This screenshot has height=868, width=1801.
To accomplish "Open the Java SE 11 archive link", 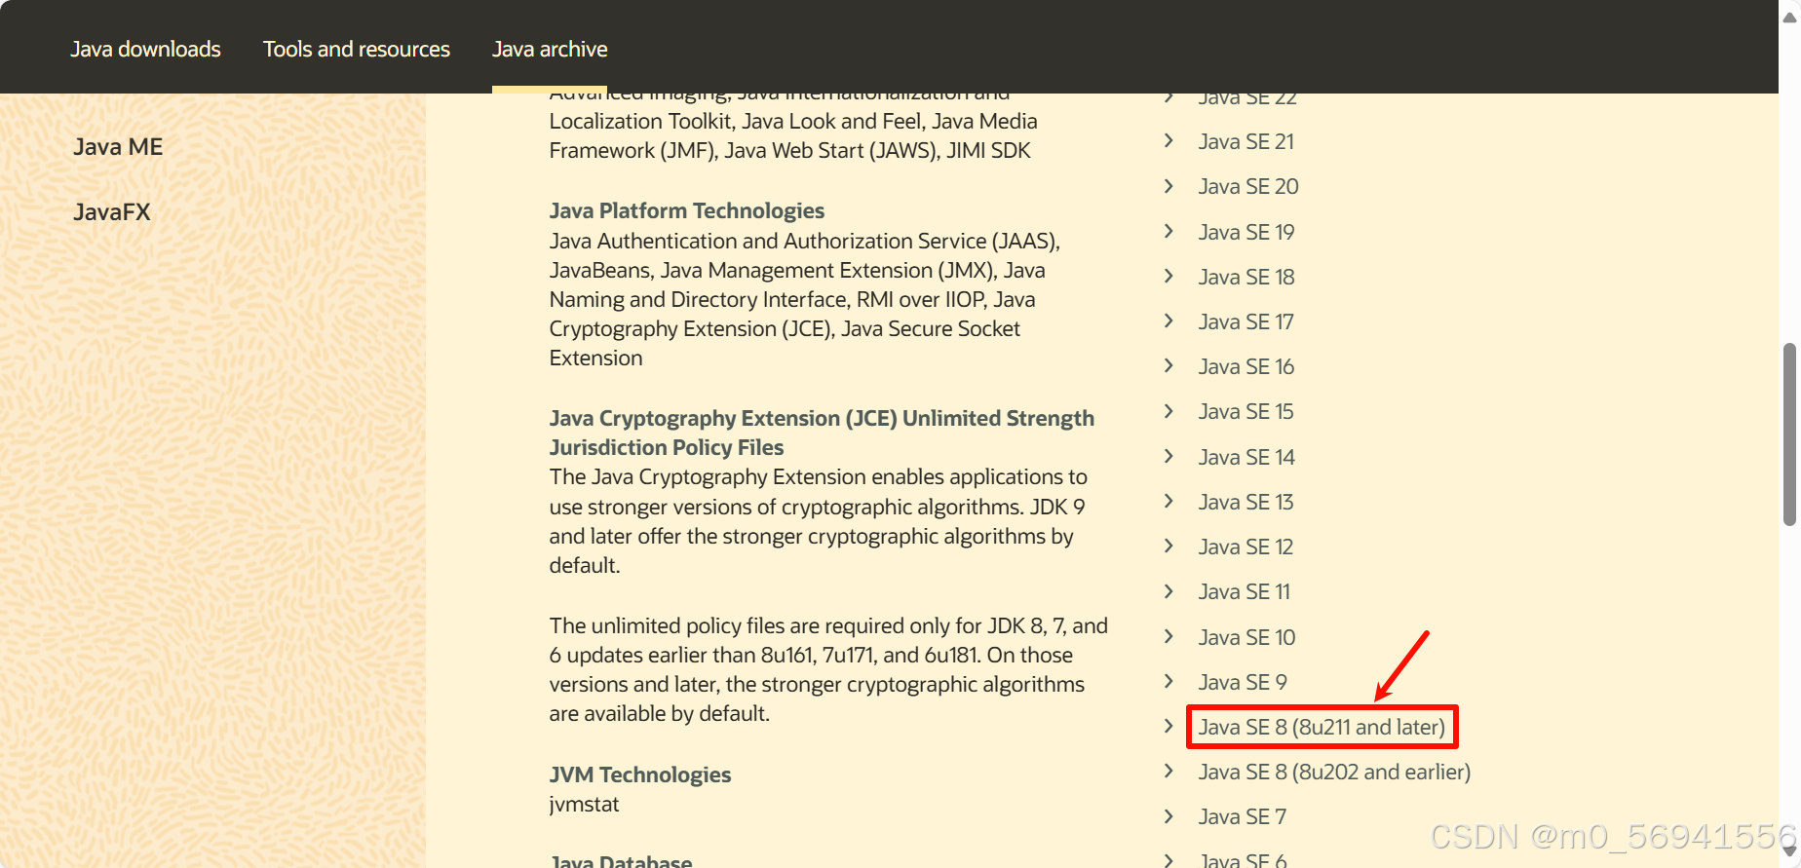I will coord(1245,592).
